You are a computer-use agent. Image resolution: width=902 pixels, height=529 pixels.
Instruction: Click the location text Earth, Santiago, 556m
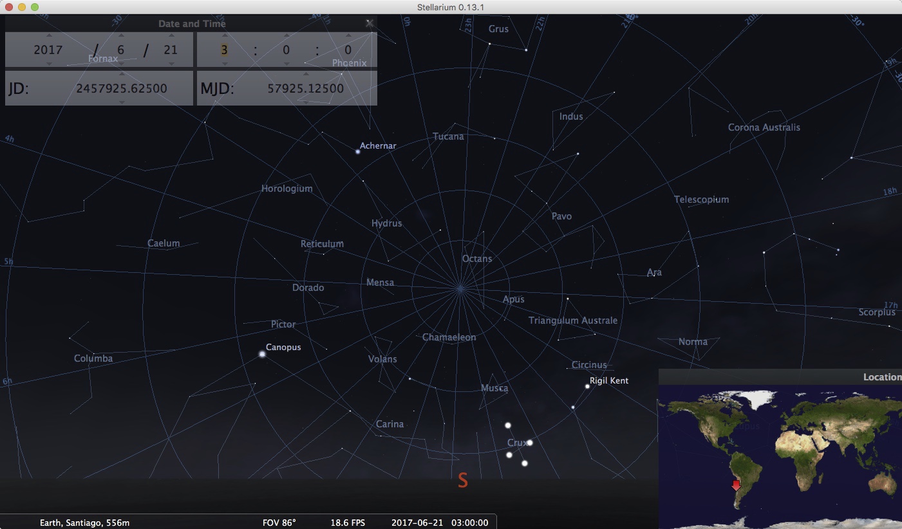(84, 523)
